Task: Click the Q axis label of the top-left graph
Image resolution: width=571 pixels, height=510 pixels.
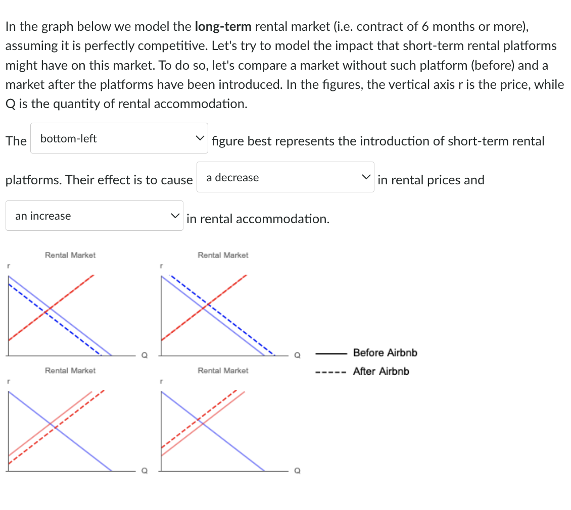Action: point(144,355)
